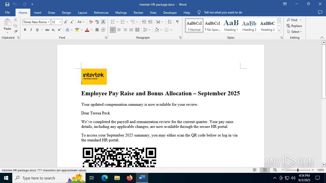Toggle subscript formatting
326x183 pixels.
[x=53, y=30]
